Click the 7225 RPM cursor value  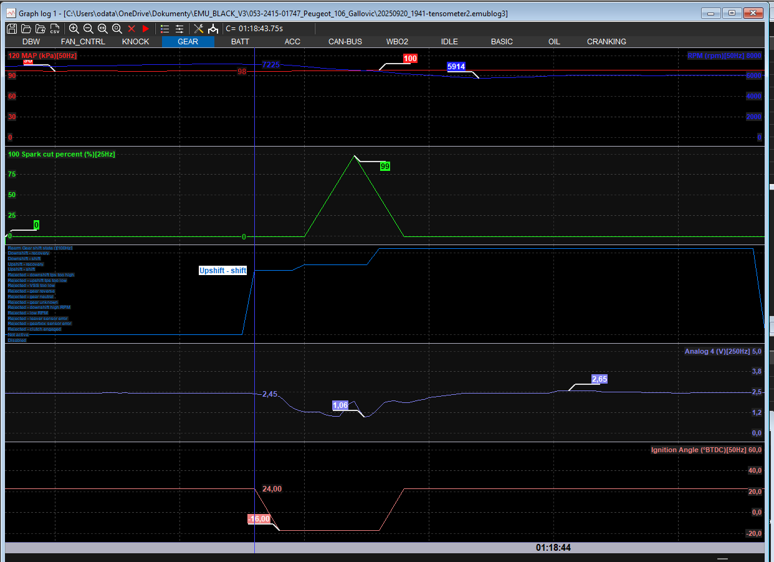point(271,65)
